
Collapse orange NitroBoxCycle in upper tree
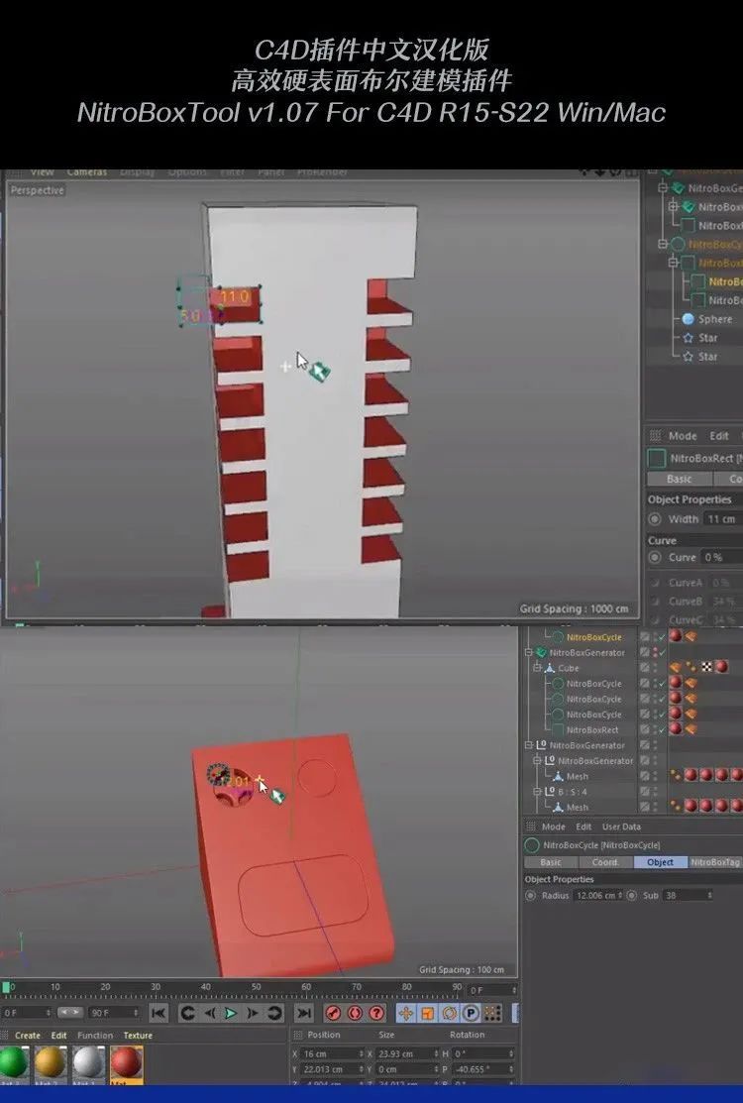tap(662, 244)
